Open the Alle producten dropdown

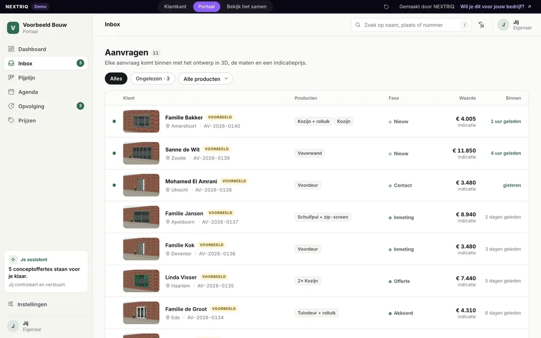tap(205, 79)
